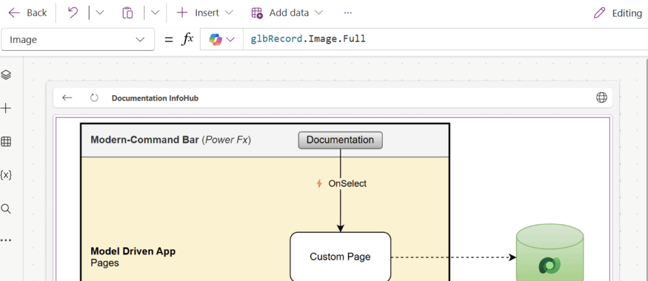The width and height of the screenshot is (648, 281).
Task: Open the Variables {x} panel
Action: [x=6, y=175]
